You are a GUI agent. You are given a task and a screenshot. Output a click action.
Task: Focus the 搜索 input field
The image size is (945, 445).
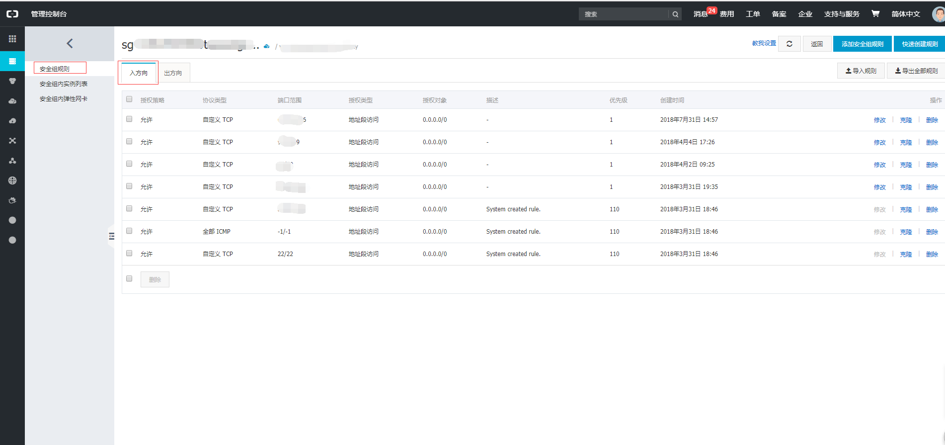(x=624, y=14)
